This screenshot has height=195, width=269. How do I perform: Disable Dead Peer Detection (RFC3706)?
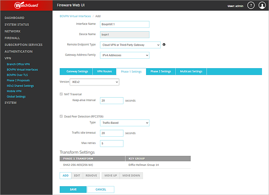(61, 116)
